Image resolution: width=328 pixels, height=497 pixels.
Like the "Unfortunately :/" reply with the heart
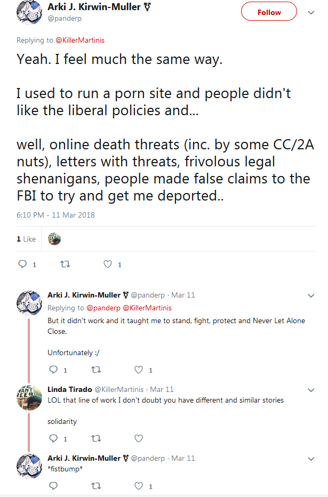pos(139,370)
